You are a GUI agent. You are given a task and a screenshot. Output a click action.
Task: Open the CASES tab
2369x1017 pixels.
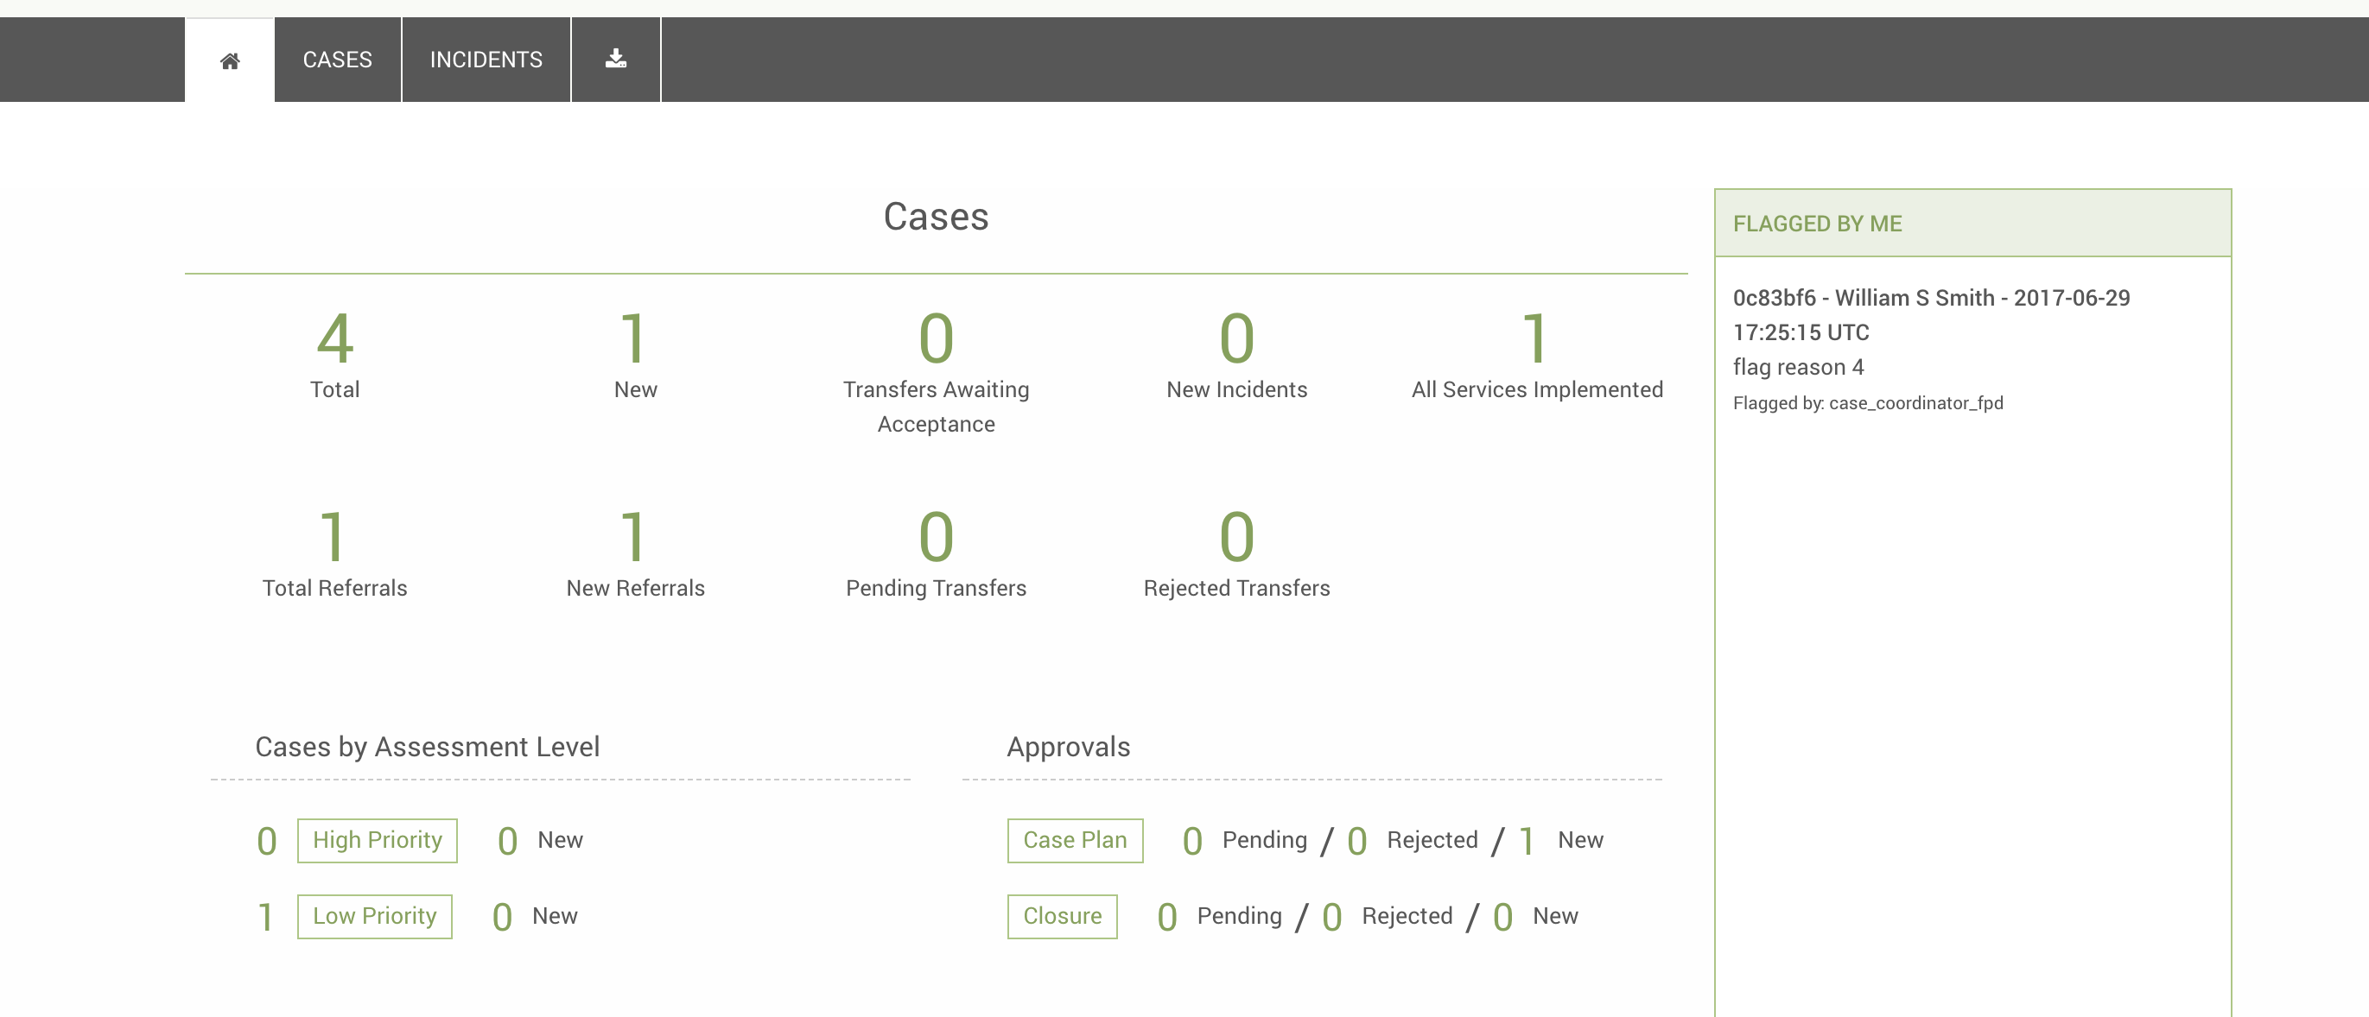point(338,60)
